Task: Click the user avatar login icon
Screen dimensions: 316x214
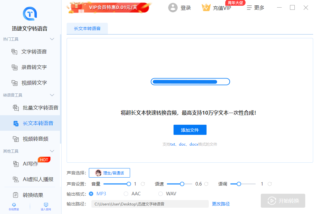Action: coord(173,8)
